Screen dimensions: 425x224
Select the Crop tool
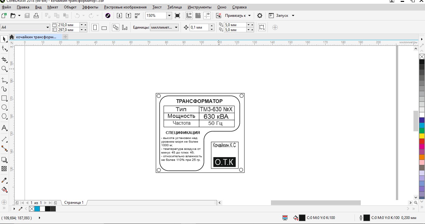pyautogui.click(x=4, y=59)
